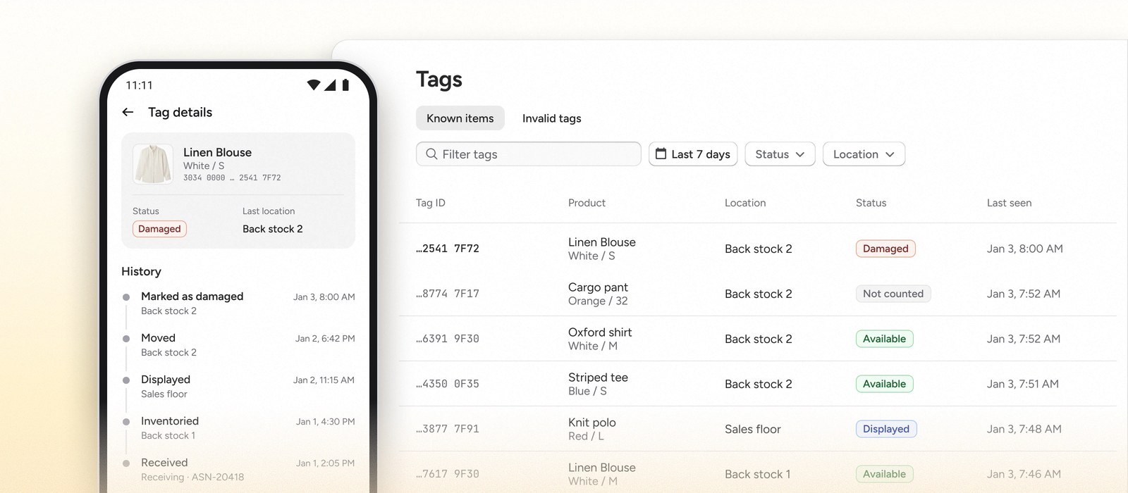Click Jan 3, 7:48 AM last seen value
This screenshot has width=1128, height=493.
pos(1024,429)
